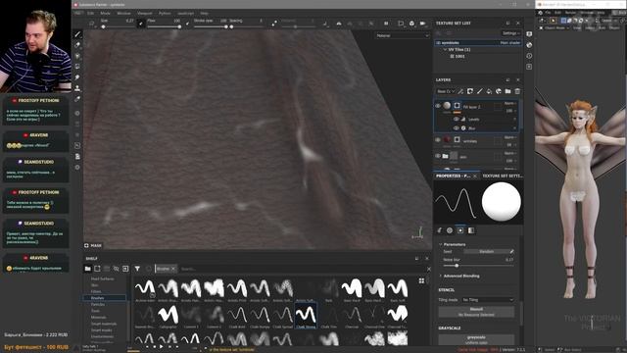Adjust the brush Size slider
Screen dimensions: 627x353
coord(118,26)
